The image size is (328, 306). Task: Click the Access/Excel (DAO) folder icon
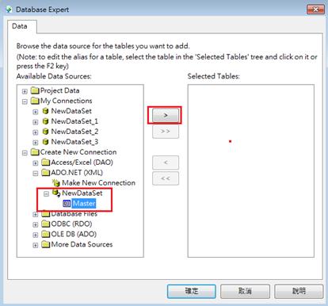[x=46, y=163]
